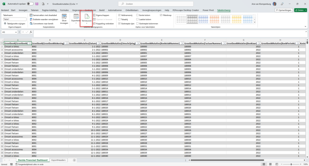Uncheck the Filterknop checkbox
This screenshot has width=309, height=166.
click(161, 15)
